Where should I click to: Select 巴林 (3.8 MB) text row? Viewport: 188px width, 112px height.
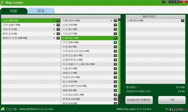(x=70, y=25)
